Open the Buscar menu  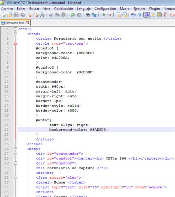click(34, 8)
